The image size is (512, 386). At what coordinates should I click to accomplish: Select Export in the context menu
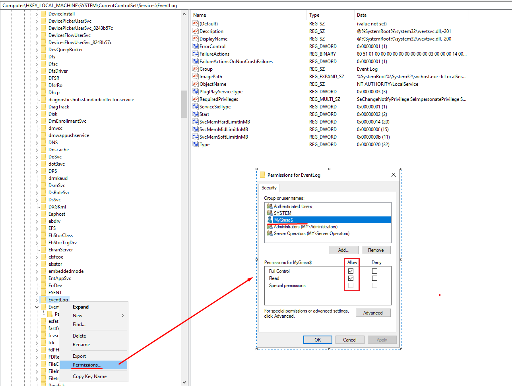79,356
